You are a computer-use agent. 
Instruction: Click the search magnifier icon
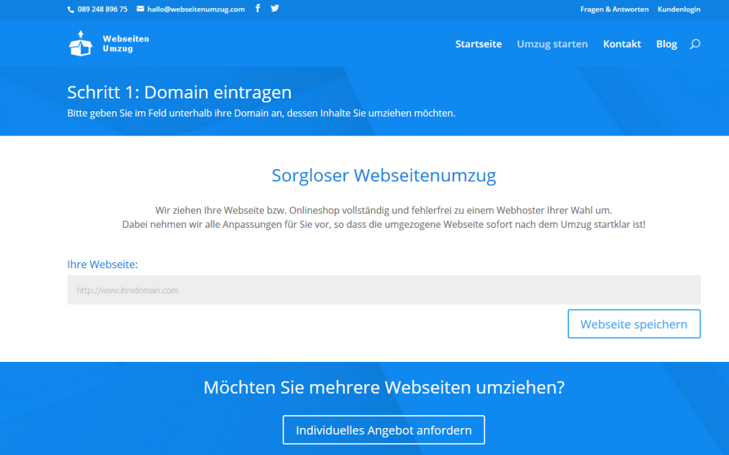coord(695,44)
